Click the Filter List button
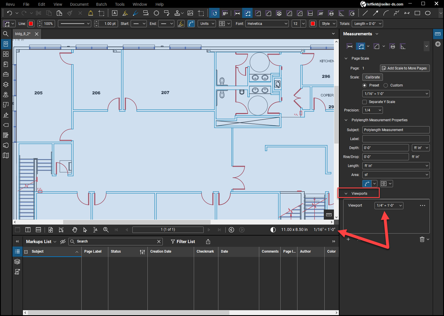Screen dimensions: 444x316 183,242
